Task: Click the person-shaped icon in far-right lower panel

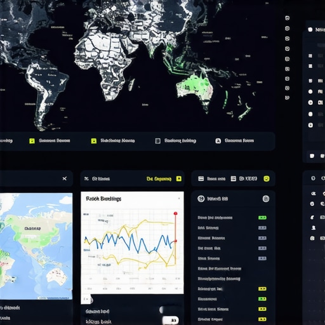Action: tap(314, 228)
